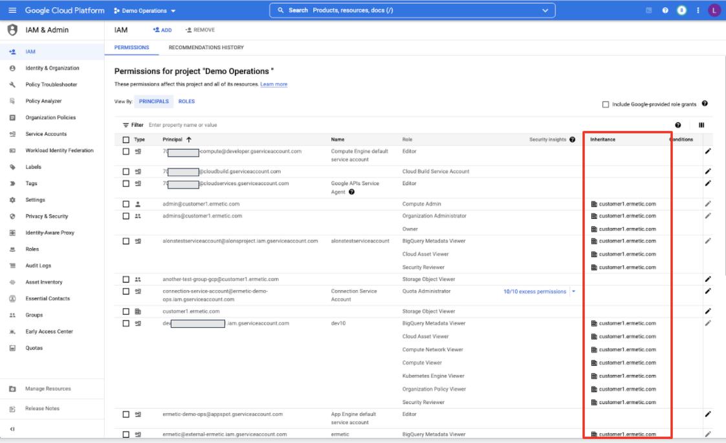Image resolution: width=726 pixels, height=443 pixels.
Task: Open the Demo Operations project dropdown
Action: (144, 11)
